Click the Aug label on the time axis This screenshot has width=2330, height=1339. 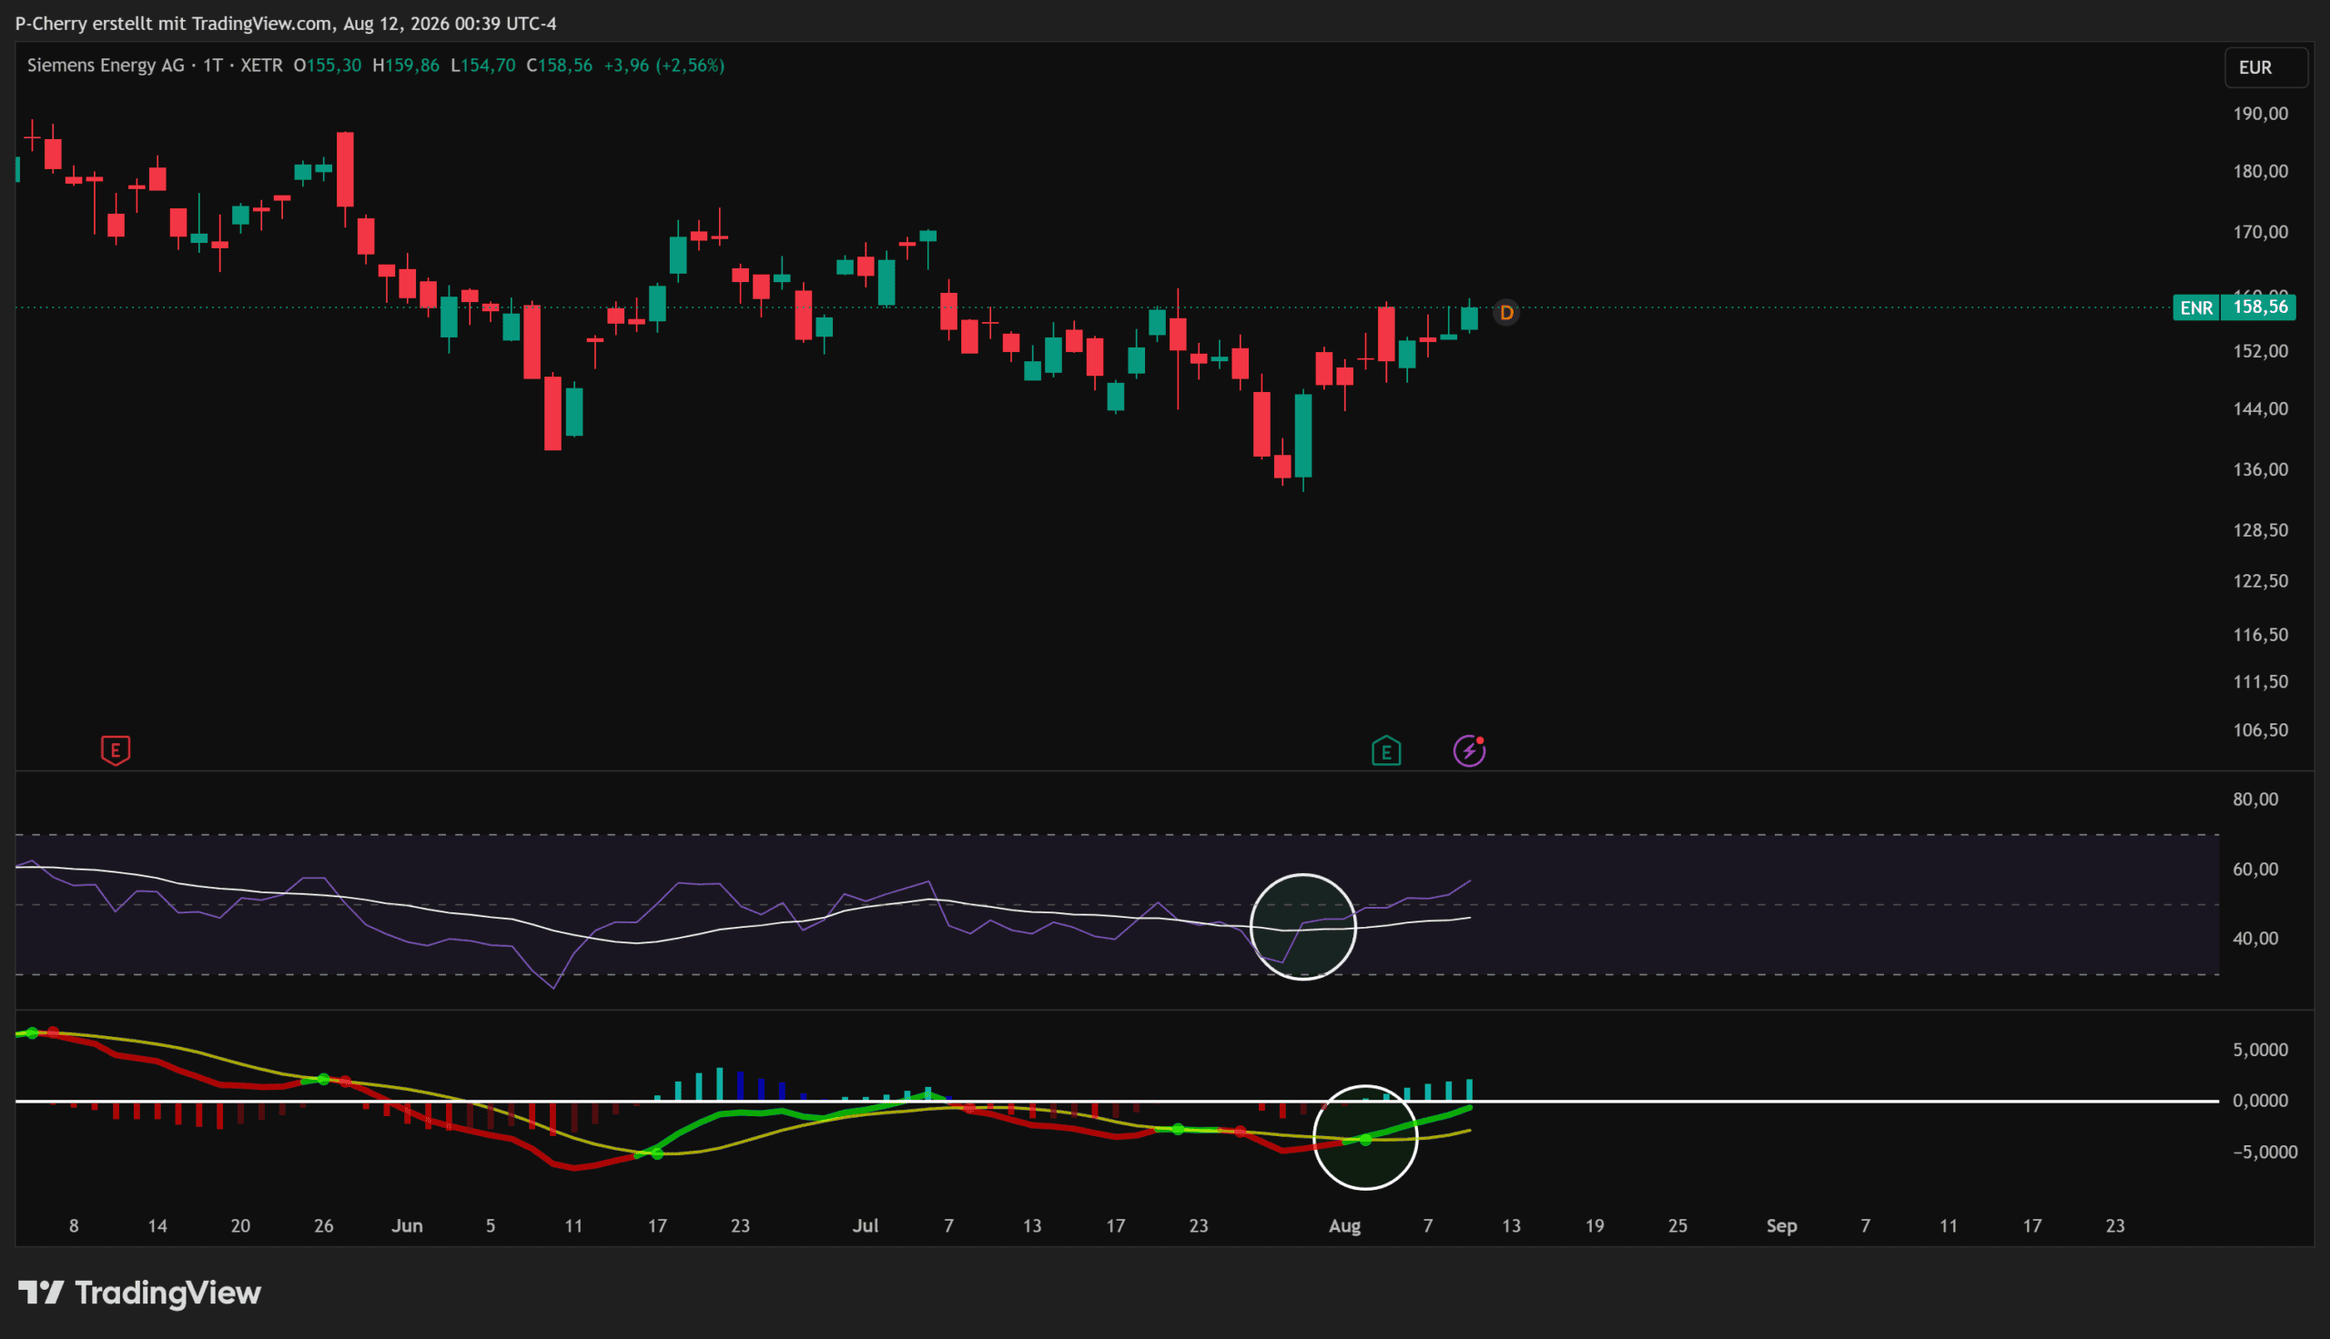pyautogui.click(x=1344, y=1226)
